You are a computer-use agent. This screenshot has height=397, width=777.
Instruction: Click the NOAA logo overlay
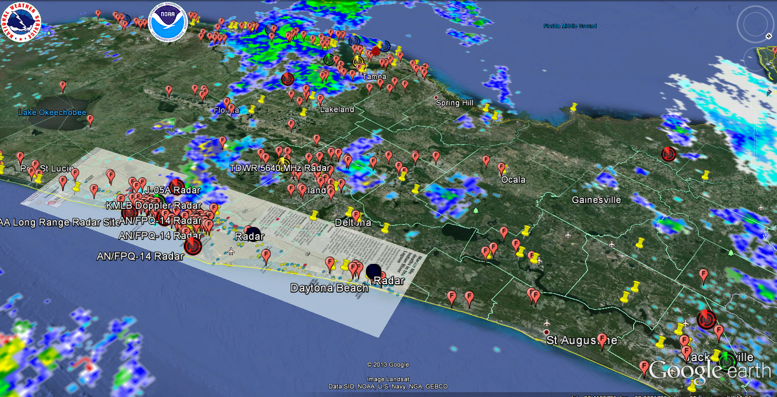click(x=168, y=21)
